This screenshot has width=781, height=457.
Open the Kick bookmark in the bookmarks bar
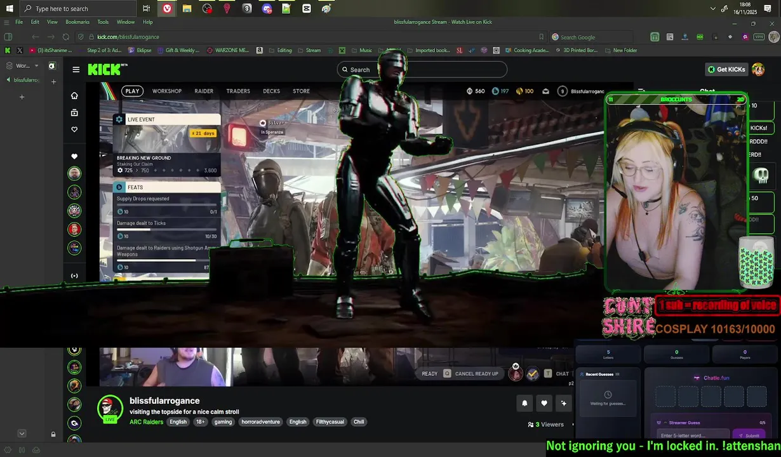point(8,50)
